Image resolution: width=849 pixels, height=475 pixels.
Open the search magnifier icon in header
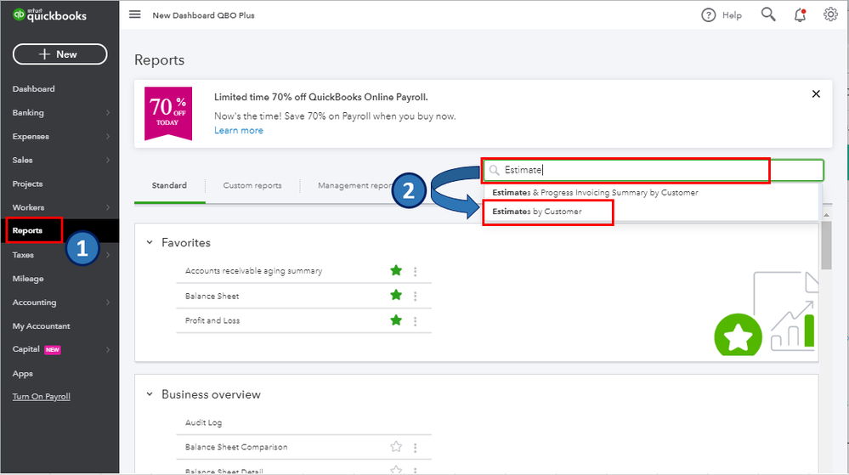768,14
